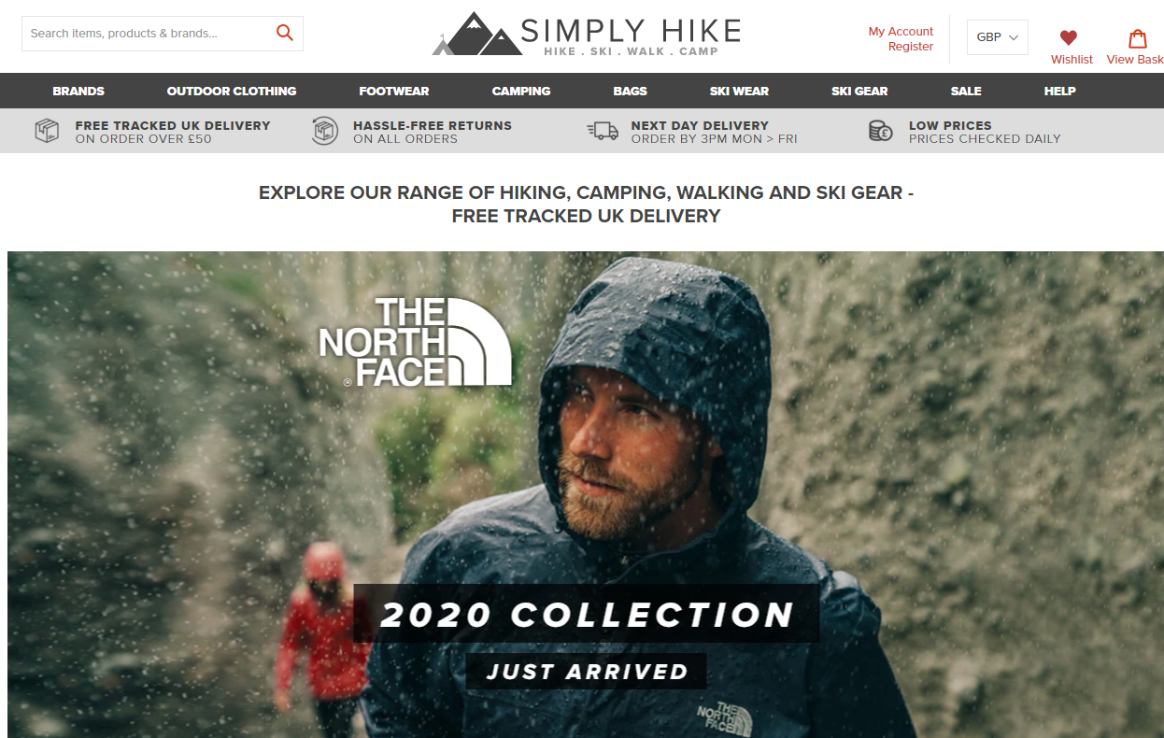Open the Wishlist heart icon
Image resolution: width=1164 pixels, height=738 pixels.
tap(1069, 38)
